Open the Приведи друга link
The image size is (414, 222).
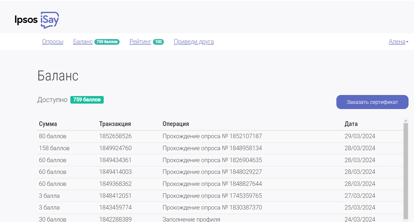click(x=194, y=42)
